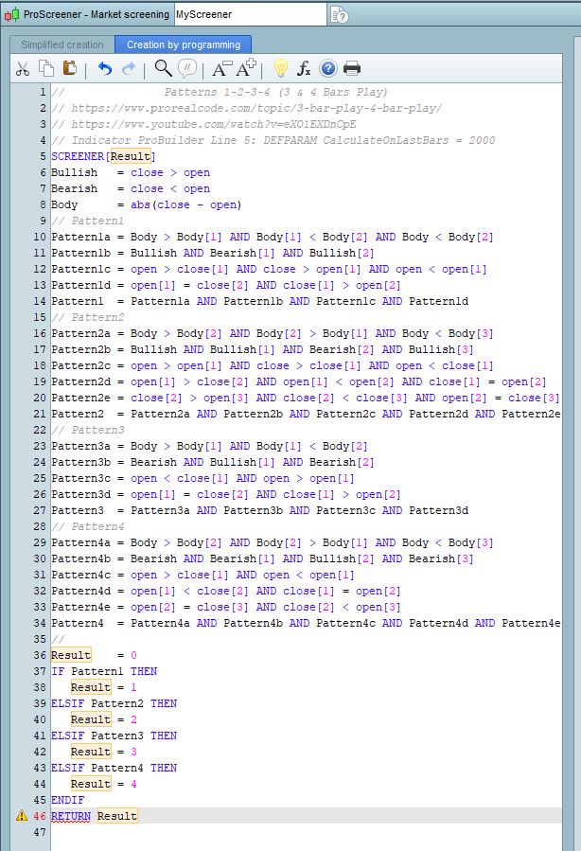Image resolution: width=581 pixels, height=851 pixels.
Task: Click the warning triangle on line 46
Action: click(22, 815)
